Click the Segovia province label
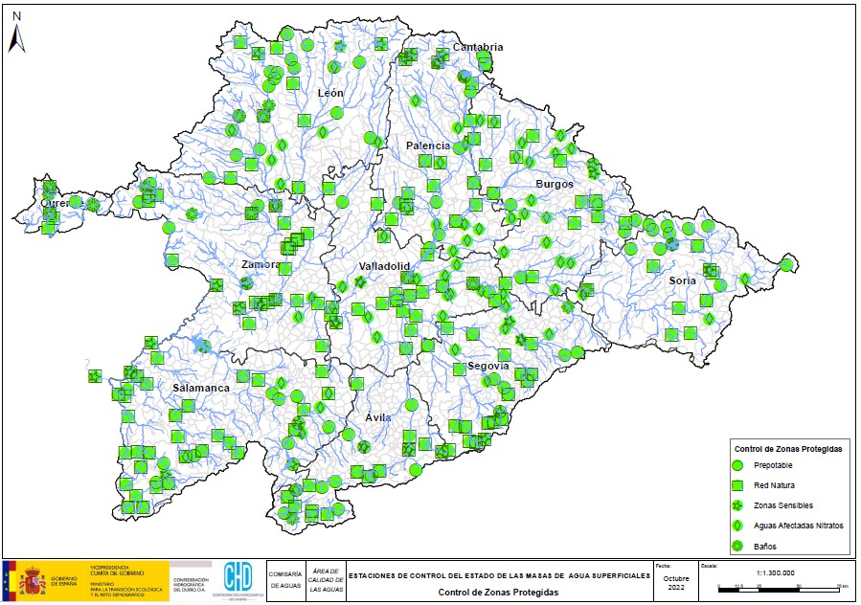The image size is (861, 605). (x=487, y=367)
